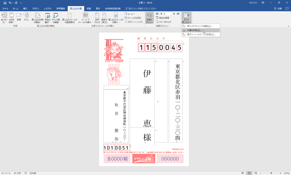The height and width of the screenshot is (175, 291).
Task: Click the サインイン (Sign in) link
Action: pyautogui.click(x=253, y=2)
